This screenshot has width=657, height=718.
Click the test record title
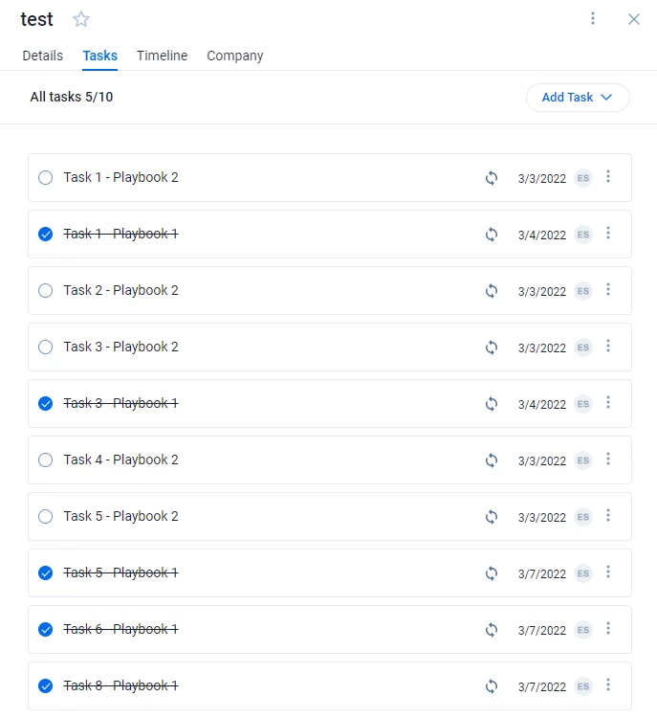click(x=36, y=19)
